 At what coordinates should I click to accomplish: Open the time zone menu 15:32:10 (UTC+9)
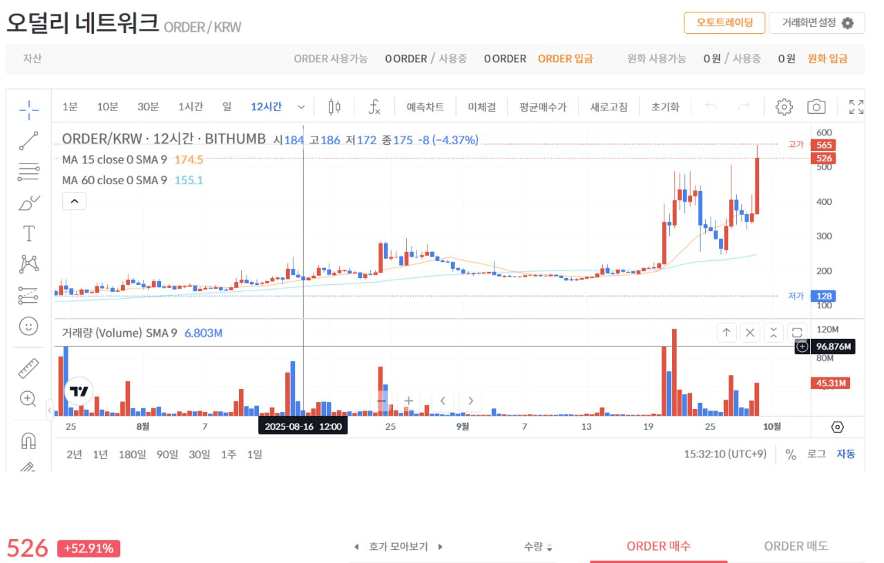(725, 455)
